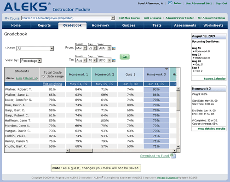
Task: Expand the Show filter dropdown
Action: pos(35,49)
